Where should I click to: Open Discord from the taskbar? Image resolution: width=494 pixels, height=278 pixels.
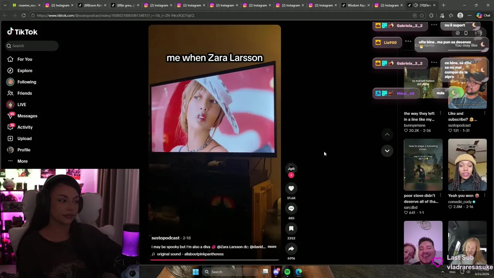[276, 272]
